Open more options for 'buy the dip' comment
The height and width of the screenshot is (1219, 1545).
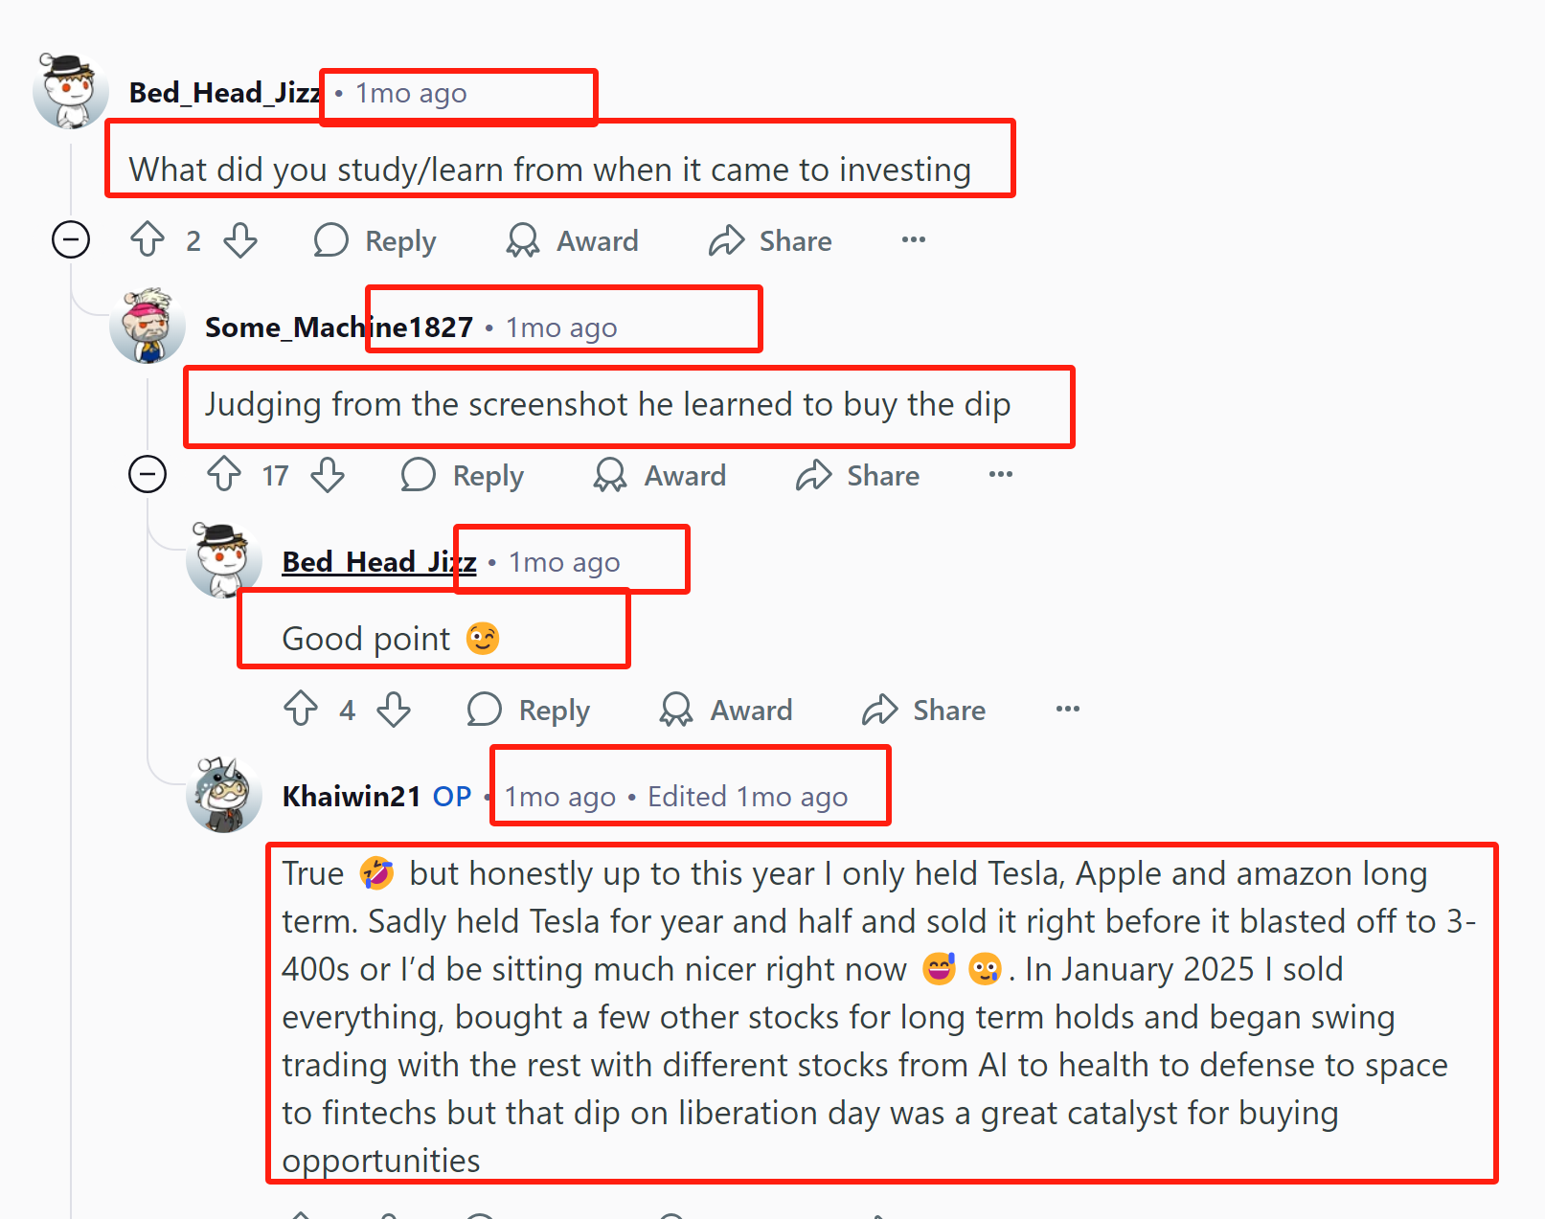[x=1001, y=474]
